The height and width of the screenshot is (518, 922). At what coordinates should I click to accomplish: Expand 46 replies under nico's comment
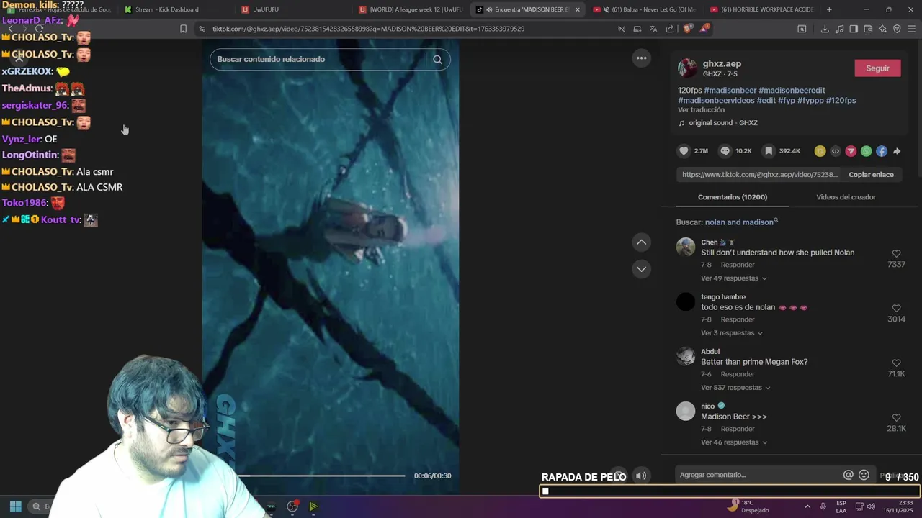tap(734, 442)
